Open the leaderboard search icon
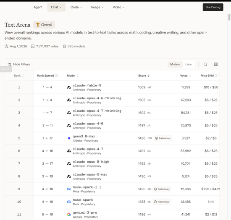 coord(205,64)
